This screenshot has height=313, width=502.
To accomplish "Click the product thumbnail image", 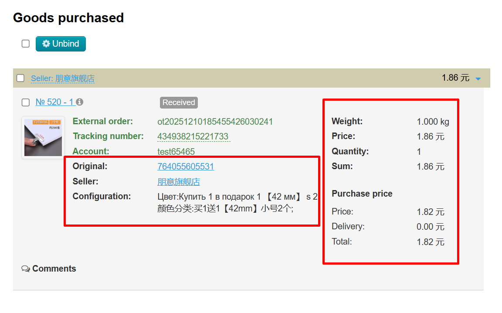I will click(43, 137).
